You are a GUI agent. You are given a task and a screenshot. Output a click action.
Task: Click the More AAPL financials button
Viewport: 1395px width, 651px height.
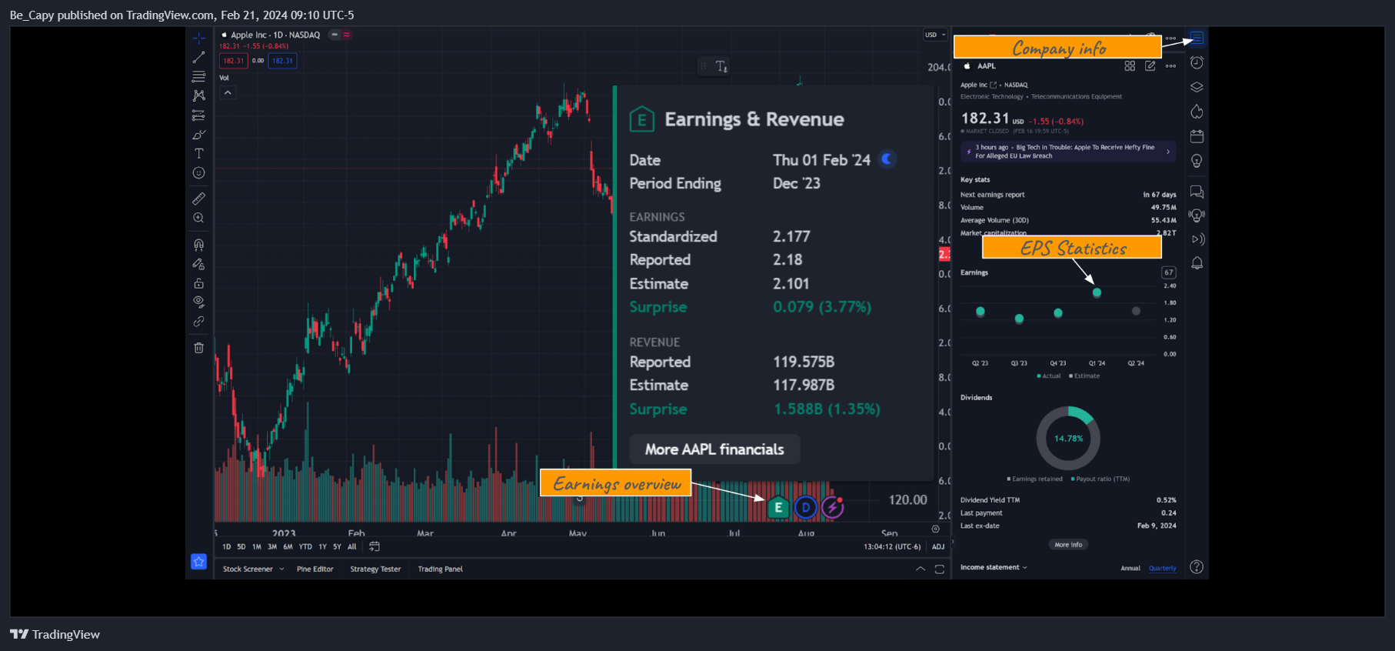tap(714, 449)
